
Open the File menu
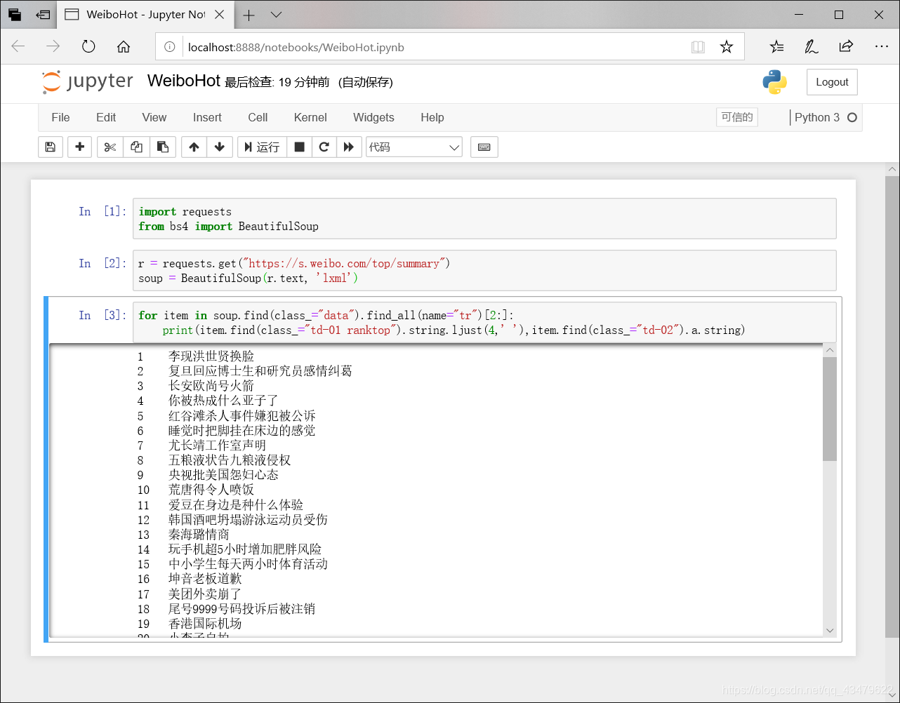(61, 117)
